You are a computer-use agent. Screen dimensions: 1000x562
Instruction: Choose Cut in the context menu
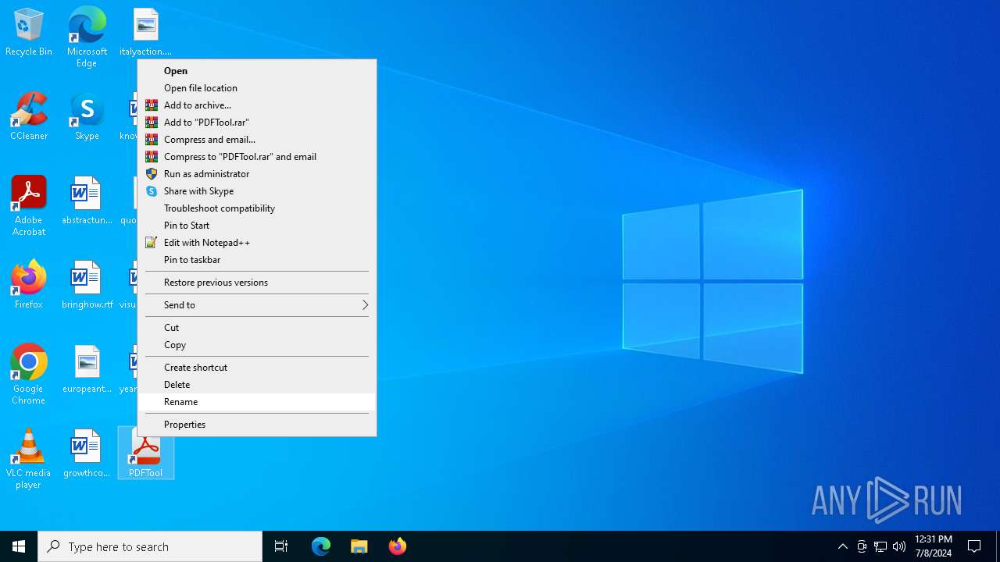coord(257,328)
